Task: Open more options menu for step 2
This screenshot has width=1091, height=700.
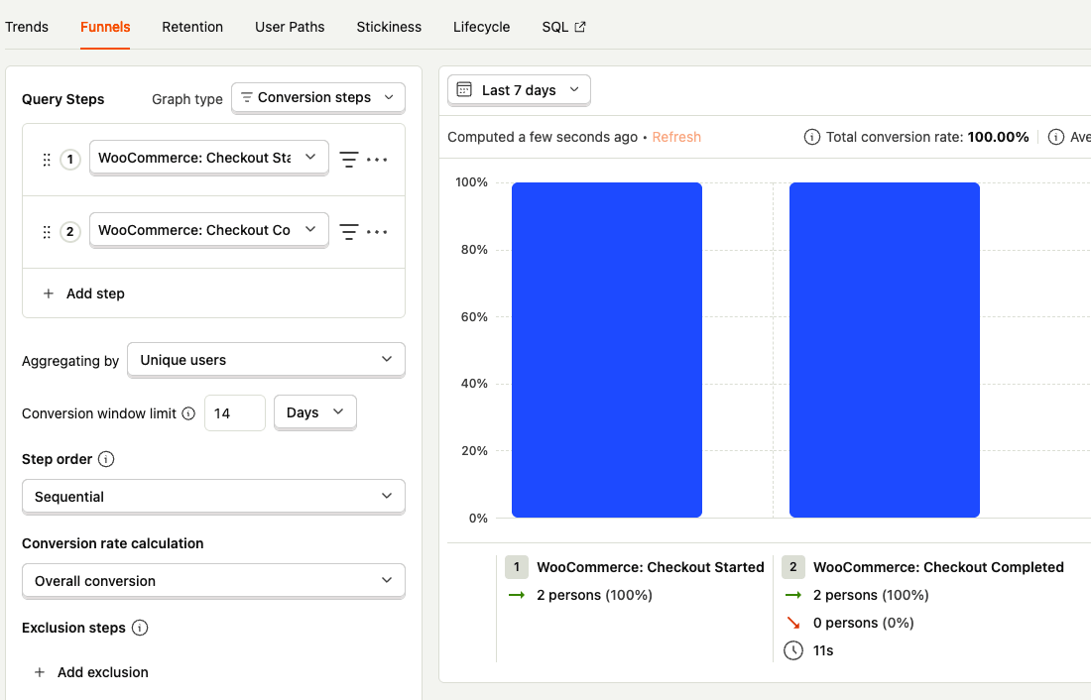Action: click(x=377, y=232)
